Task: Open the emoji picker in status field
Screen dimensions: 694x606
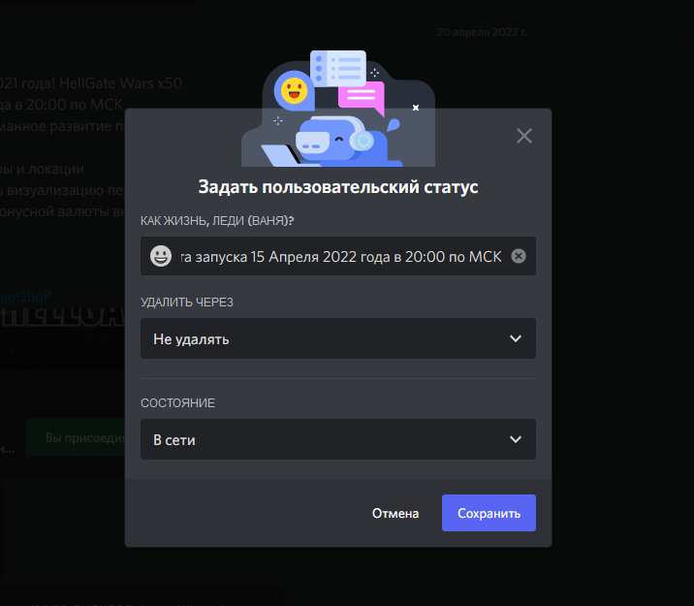Action: (161, 256)
